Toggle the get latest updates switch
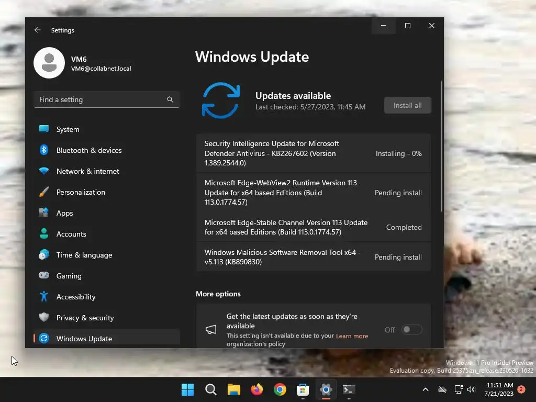Screen dimensions: 536x402 (x=411, y=330)
